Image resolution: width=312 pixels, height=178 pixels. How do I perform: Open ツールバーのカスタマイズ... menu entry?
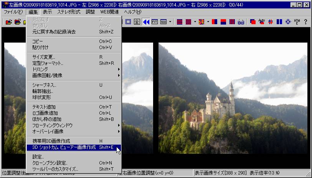coord(74,169)
